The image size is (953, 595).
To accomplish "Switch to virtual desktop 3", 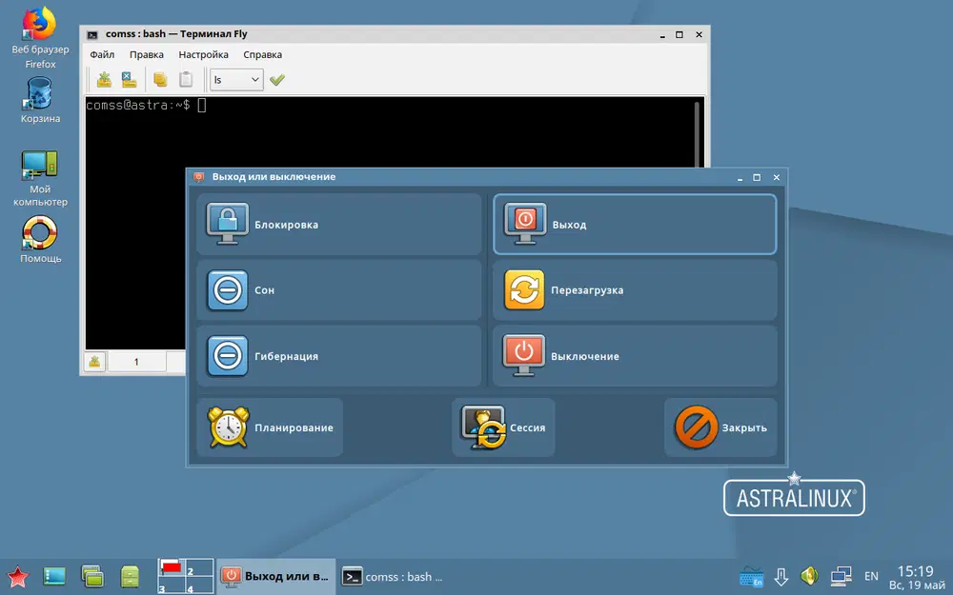I will coord(172,585).
